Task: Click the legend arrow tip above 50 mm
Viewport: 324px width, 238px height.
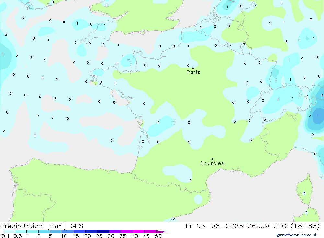Action: point(162,232)
